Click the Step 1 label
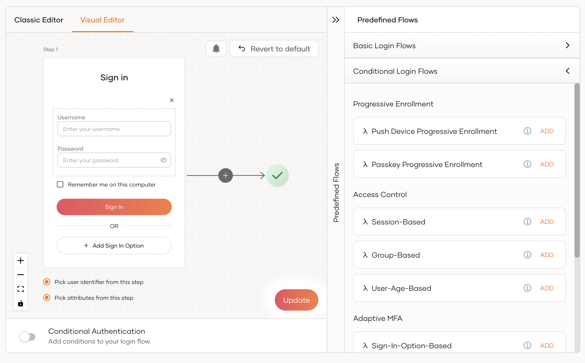Viewport: 585px width, 363px height. coord(50,49)
